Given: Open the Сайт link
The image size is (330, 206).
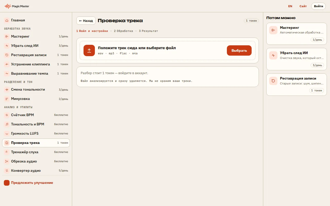Looking at the screenshot, I should 303,6.
